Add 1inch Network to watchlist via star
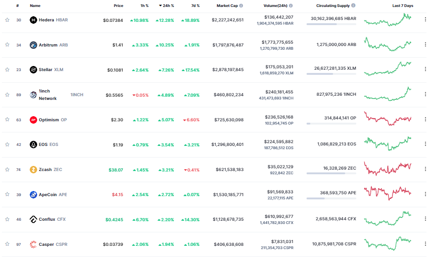 pyautogui.click(x=7, y=95)
